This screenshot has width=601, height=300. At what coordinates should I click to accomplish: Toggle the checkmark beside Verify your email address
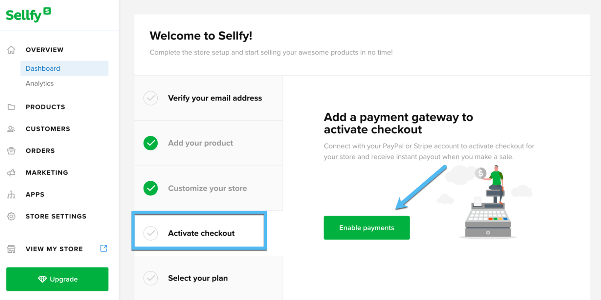click(x=151, y=98)
